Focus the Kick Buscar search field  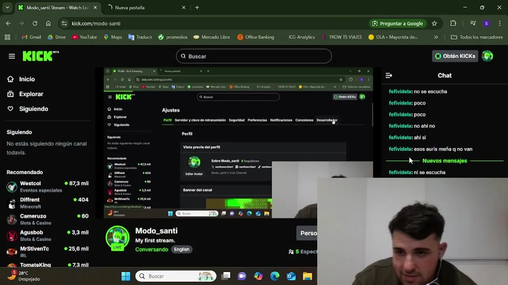254,56
